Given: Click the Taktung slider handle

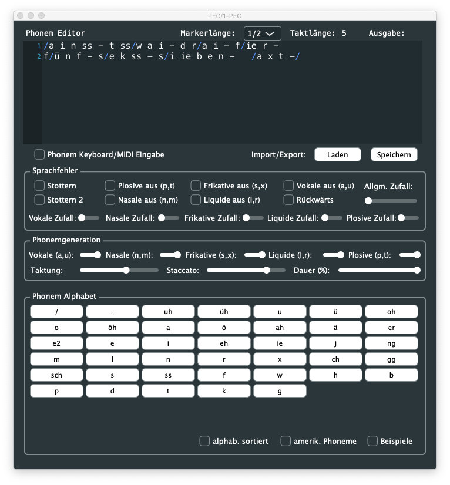Looking at the screenshot, I should pyautogui.click(x=126, y=270).
